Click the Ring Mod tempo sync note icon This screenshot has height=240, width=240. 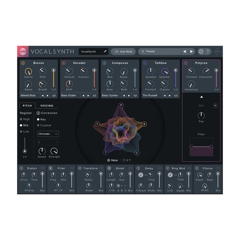[x=170, y=175]
